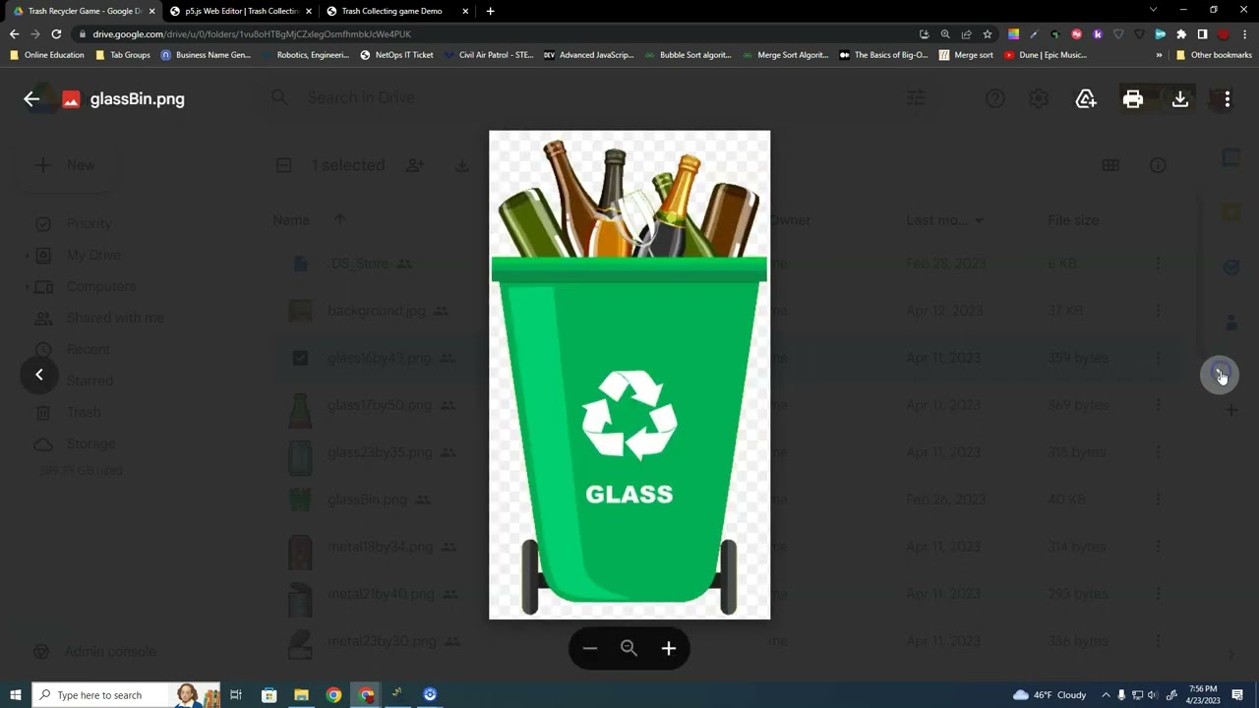
Task: Open the Windows notification center
Action: coord(1237,695)
